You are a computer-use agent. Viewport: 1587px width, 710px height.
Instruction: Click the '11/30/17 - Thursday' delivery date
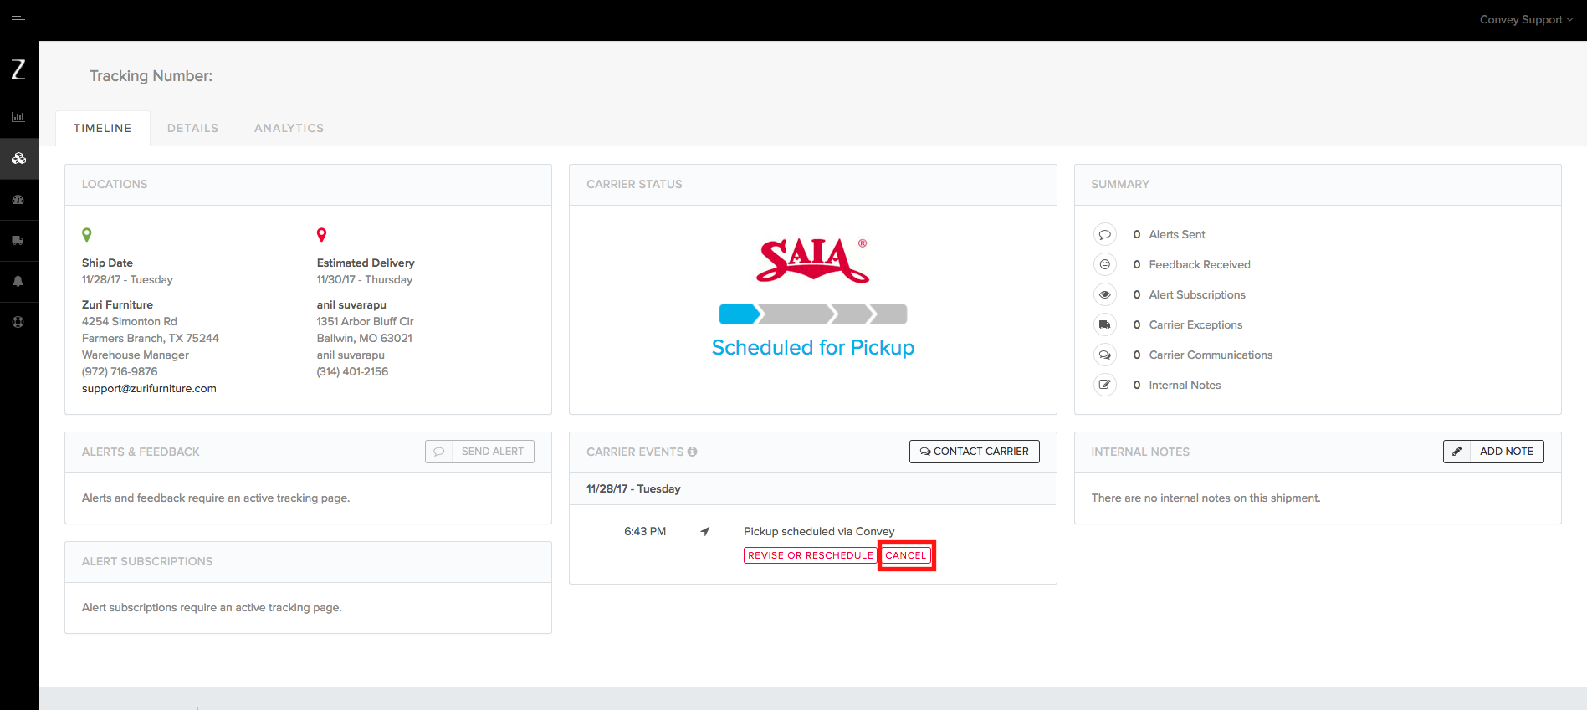(365, 280)
